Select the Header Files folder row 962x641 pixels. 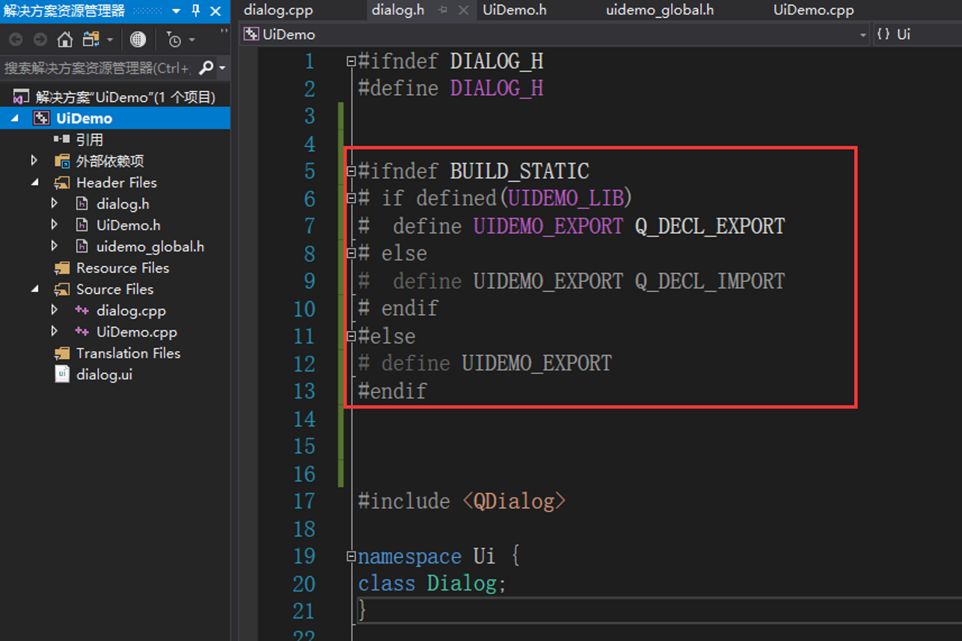116,183
